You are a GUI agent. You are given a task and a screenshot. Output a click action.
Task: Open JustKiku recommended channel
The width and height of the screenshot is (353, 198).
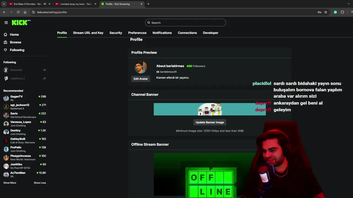pos(25,166)
